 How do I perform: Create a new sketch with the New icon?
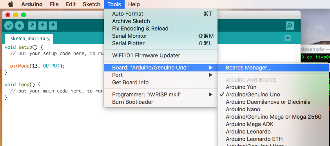click(32, 26)
